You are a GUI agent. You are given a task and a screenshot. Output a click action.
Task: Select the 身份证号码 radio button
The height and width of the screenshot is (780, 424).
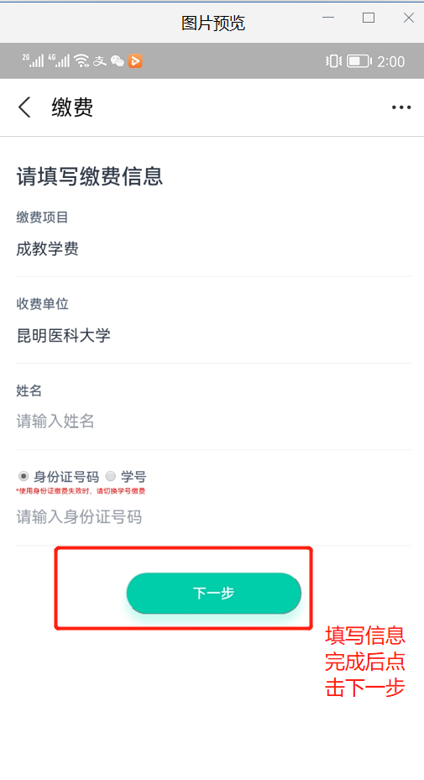click(x=24, y=476)
